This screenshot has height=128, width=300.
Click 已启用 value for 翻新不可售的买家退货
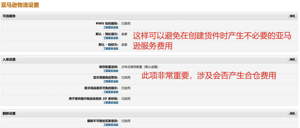126,121
